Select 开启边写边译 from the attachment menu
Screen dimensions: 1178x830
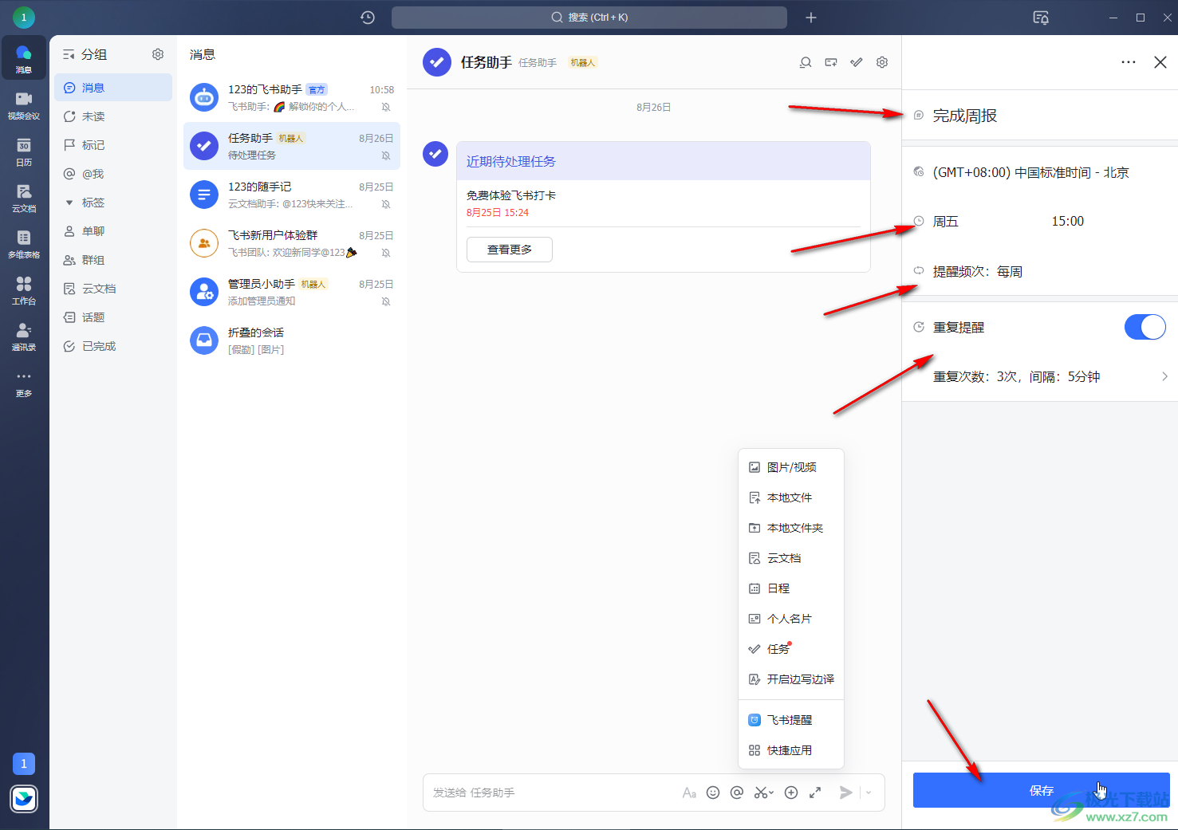click(x=791, y=679)
